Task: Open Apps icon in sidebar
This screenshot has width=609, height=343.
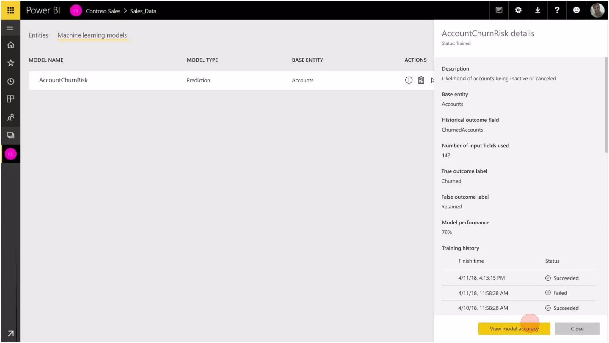Action: [x=11, y=99]
